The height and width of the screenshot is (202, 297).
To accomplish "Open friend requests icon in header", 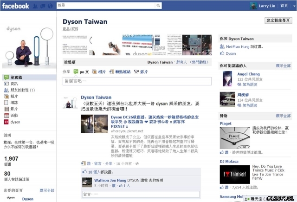I will click(35, 6).
